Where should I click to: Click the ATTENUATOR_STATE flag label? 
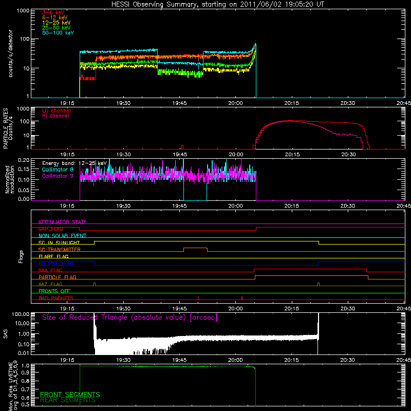62,222
